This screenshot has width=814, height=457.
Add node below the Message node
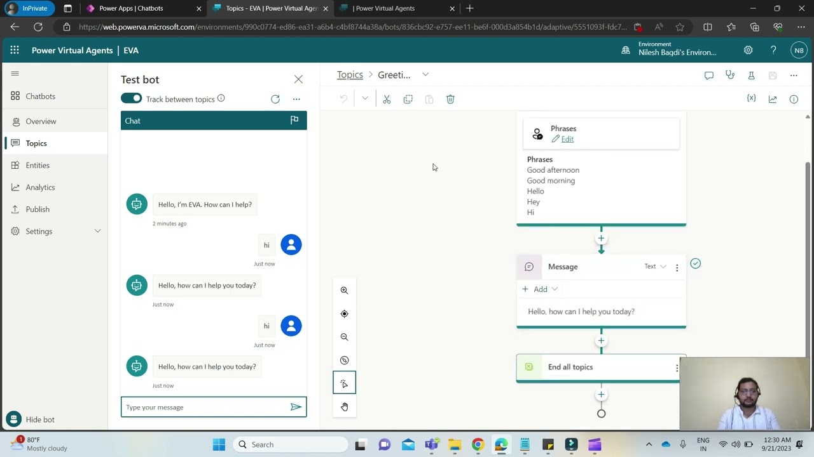pos(601,341)
